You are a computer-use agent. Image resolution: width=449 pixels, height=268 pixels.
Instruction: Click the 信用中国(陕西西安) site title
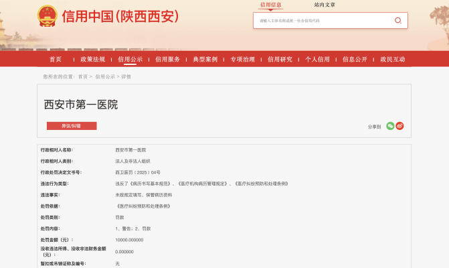tap(120, 16)
